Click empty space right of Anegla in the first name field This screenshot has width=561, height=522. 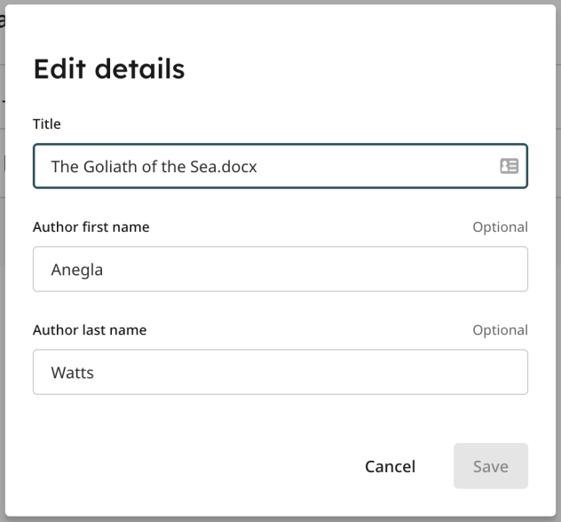coord(315,269)
